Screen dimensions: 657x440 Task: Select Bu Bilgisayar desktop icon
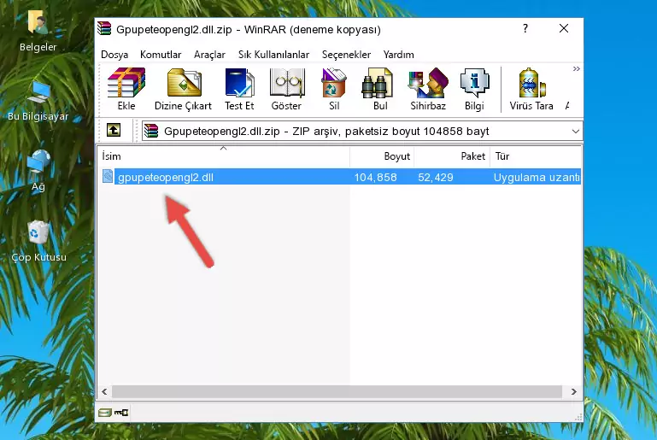tap(38, 101)
